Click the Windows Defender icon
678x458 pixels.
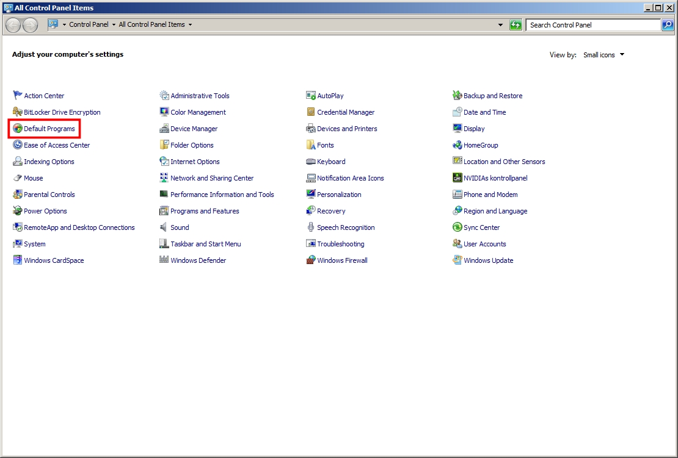pos(164,260)
